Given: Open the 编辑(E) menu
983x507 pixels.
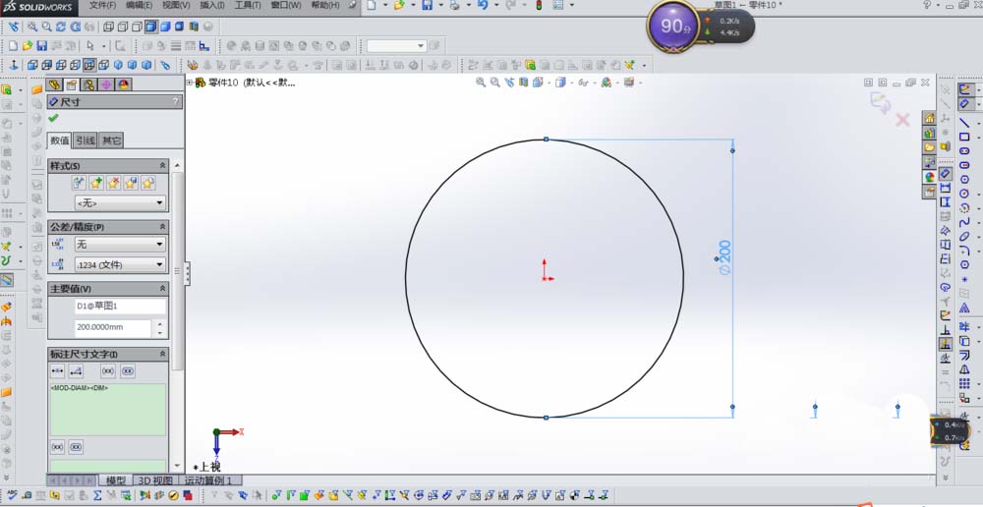Looking at the screenshot, I should (x=139, y=5).
